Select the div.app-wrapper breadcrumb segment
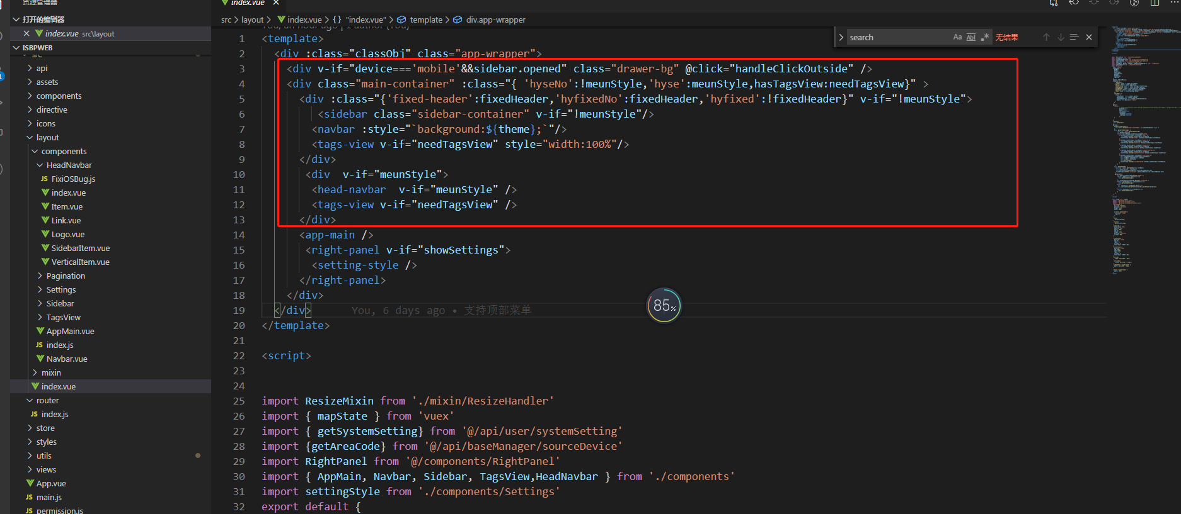This screenshot has width=1181, height=514. pos(495,20)
